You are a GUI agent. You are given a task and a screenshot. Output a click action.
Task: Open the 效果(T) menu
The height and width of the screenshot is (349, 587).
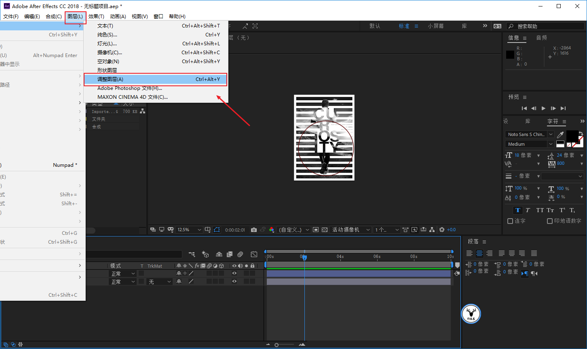pyautogui.click(x=96, y=17)
